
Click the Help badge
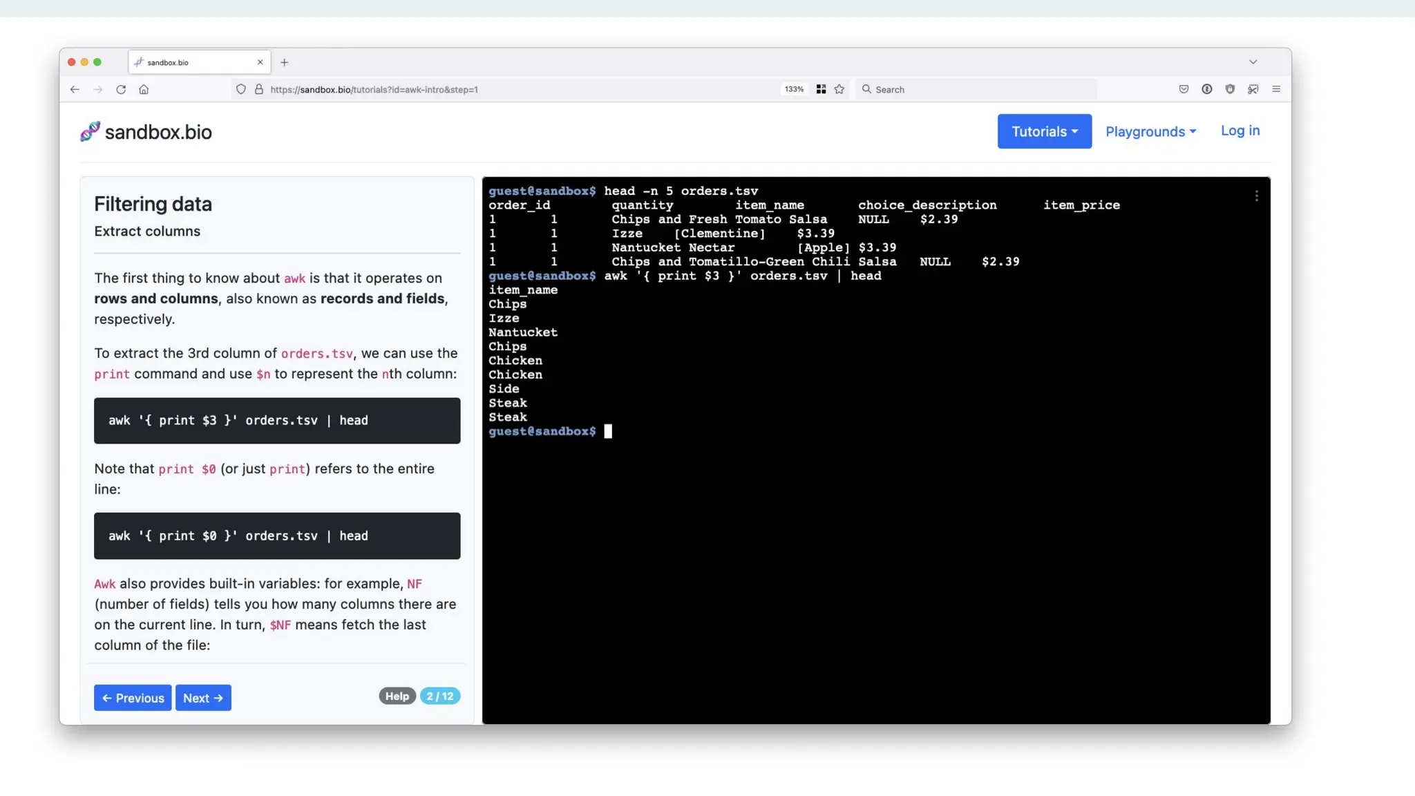397,696
